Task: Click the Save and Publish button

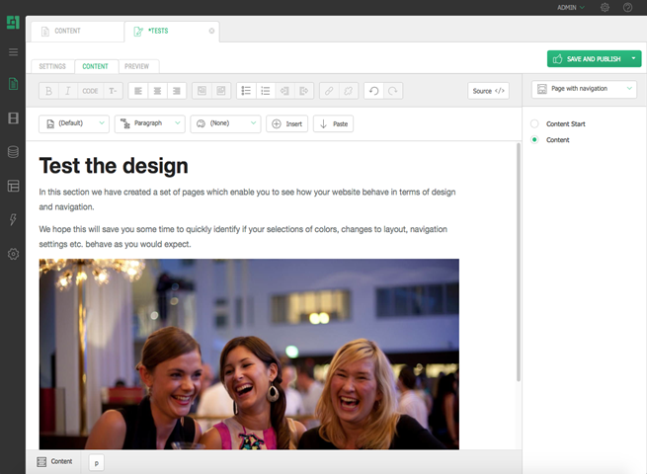Action: (587, 58)
